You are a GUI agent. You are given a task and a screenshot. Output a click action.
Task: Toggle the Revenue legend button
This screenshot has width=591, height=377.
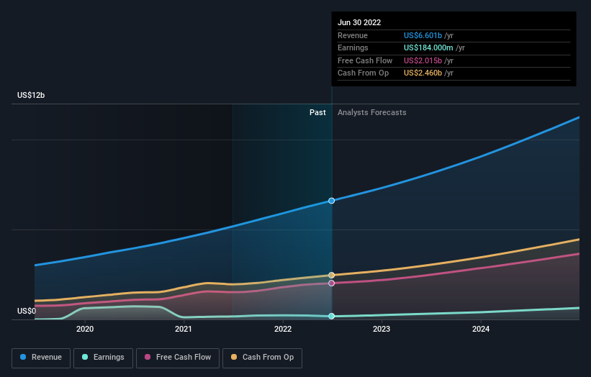click(x=41, y=358)
